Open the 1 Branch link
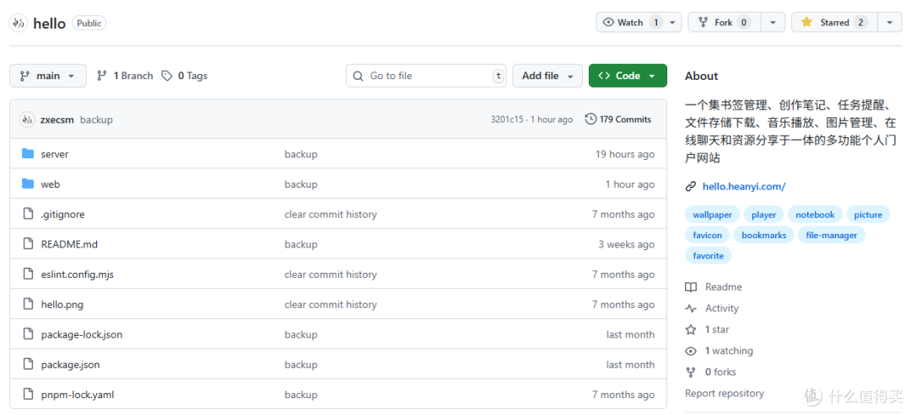911x415 pixels. (x=125, y=76)
